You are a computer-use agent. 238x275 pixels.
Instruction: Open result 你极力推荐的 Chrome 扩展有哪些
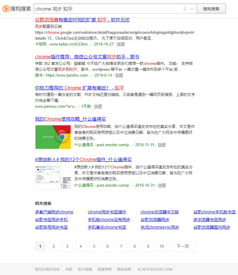[x=79, y=88]
